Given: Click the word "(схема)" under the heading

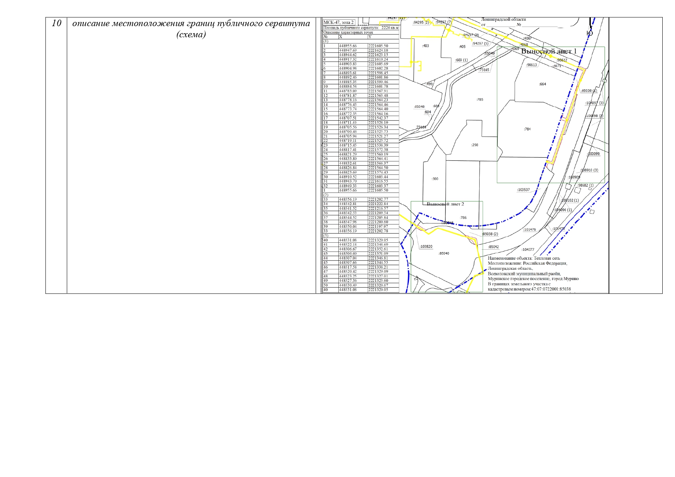Looking at the screenshot, I should click(191, 35).
